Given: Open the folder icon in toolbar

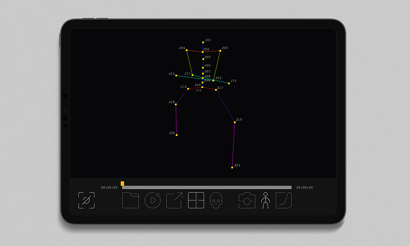Looking at the screenshot, I should pyautogui.click(x=130, y=200).
